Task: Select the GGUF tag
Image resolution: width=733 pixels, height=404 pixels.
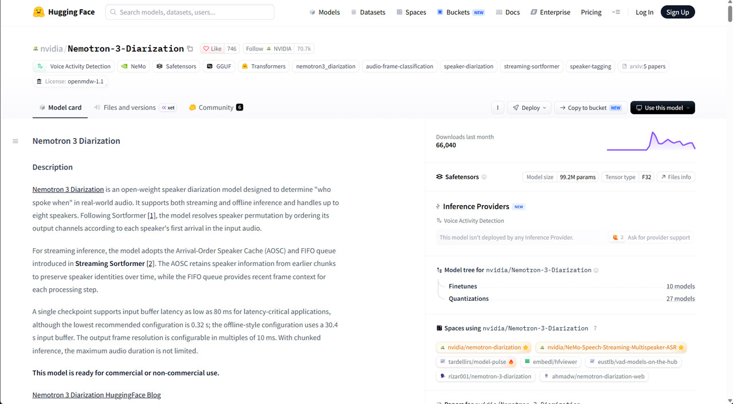Action: [x=218, y=66]
